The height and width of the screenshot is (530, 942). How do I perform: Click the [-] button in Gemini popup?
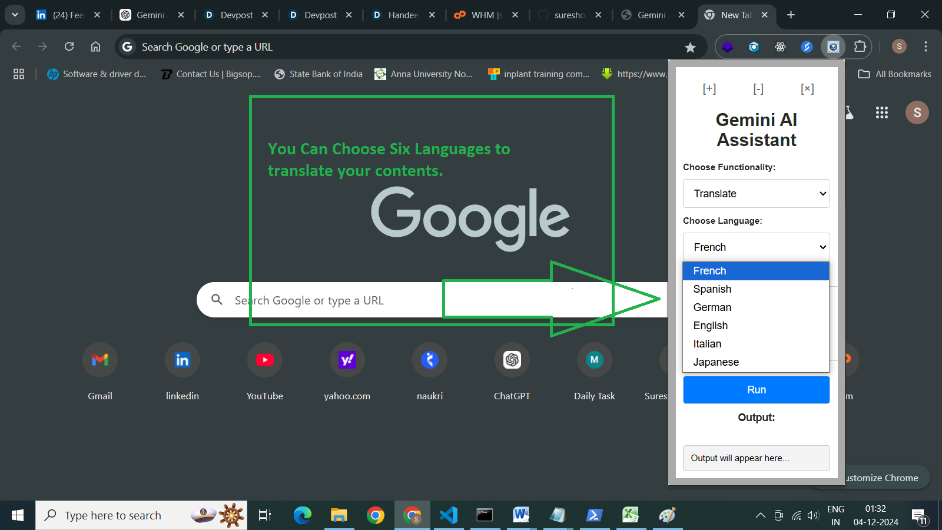758,89
